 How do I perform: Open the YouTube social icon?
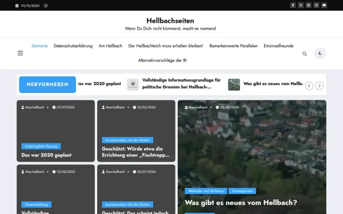(x=324, y=5)
